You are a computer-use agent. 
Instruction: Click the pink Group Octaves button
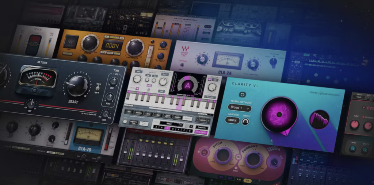[201, 132]
